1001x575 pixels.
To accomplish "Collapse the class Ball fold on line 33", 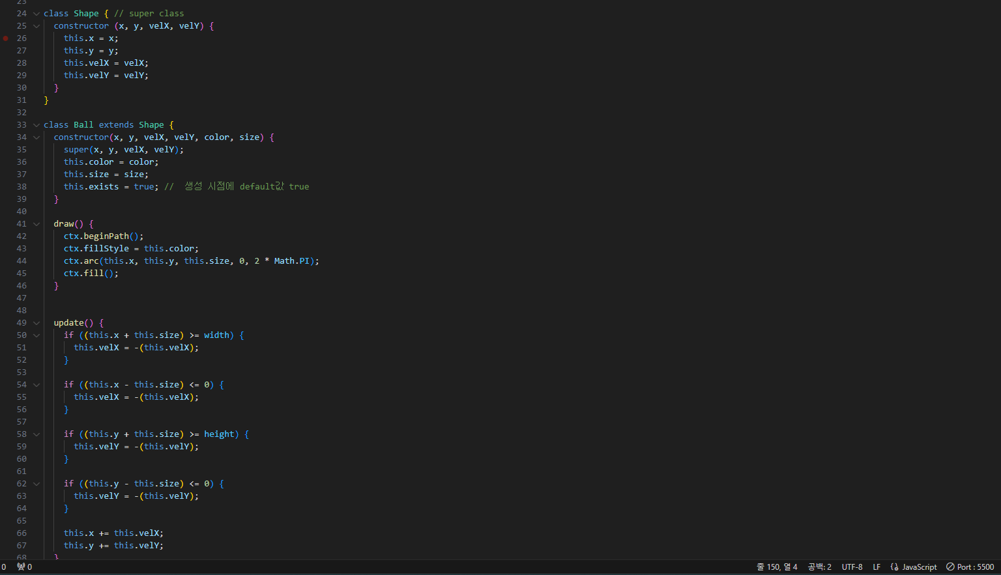I will [36, 125].
